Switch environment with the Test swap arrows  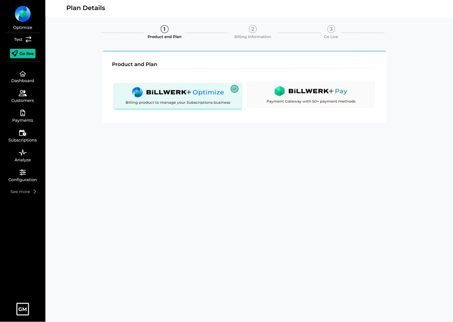point(29,39)
